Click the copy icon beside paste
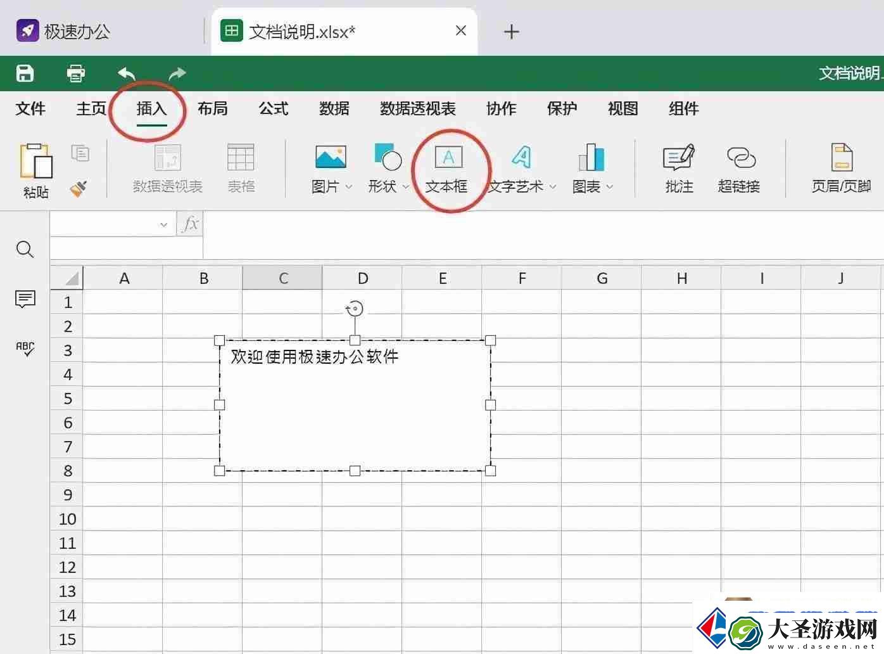The image size is (884, 654). click(80, 153)
